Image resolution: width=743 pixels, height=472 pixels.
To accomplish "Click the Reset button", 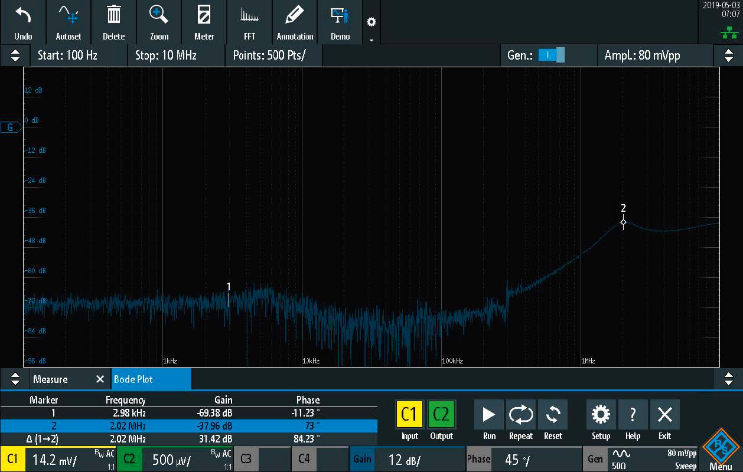I will pyautogui.click(x=552, y=415).
